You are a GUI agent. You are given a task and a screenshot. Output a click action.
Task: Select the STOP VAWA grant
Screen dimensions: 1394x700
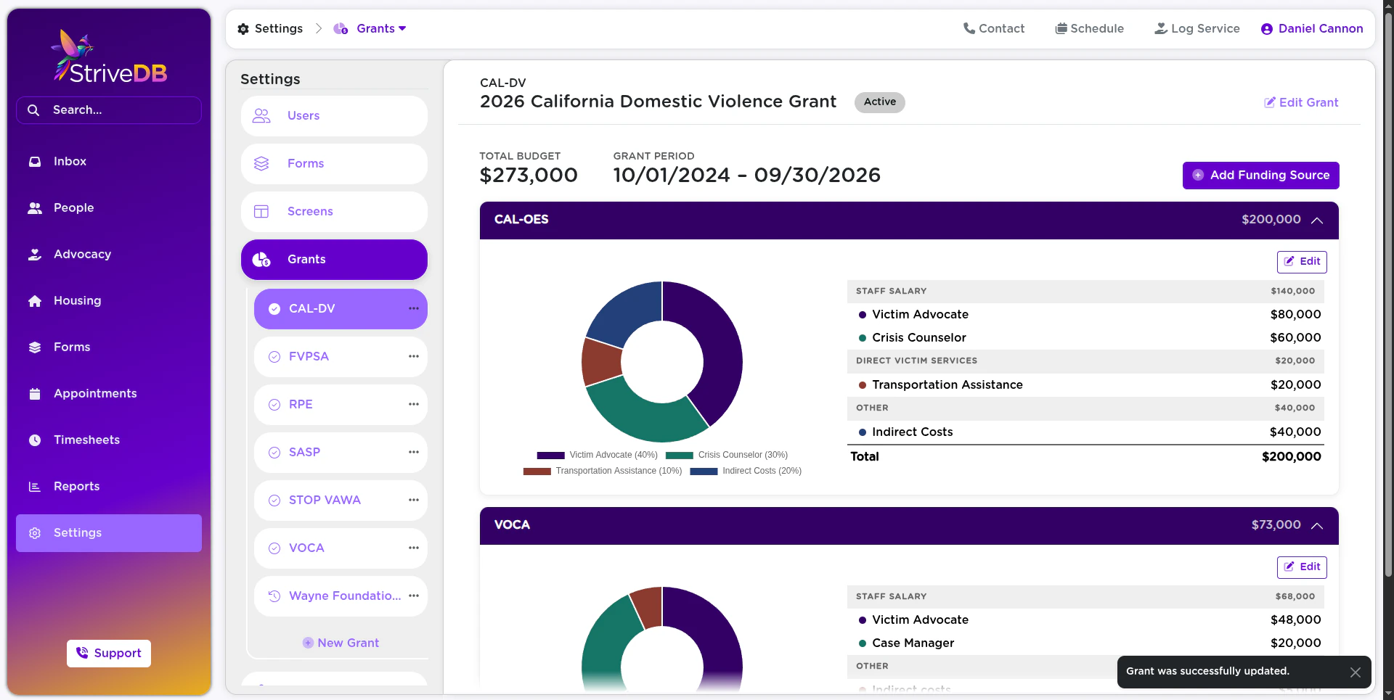click(x=341, y=501)
